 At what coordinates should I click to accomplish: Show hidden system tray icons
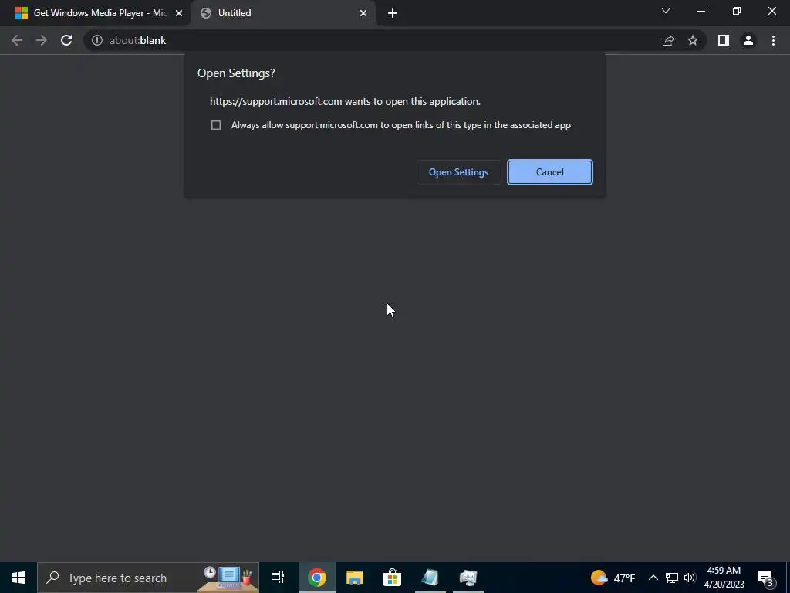click(653, 578)
